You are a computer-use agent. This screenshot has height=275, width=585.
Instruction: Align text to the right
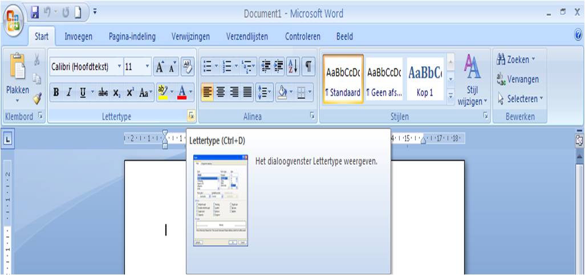pyautogui.click(x=234, y=92)
